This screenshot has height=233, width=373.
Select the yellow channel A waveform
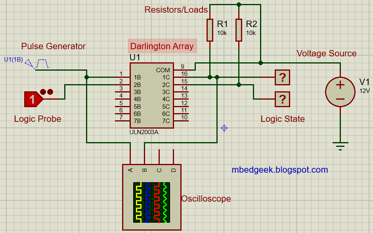139,202
